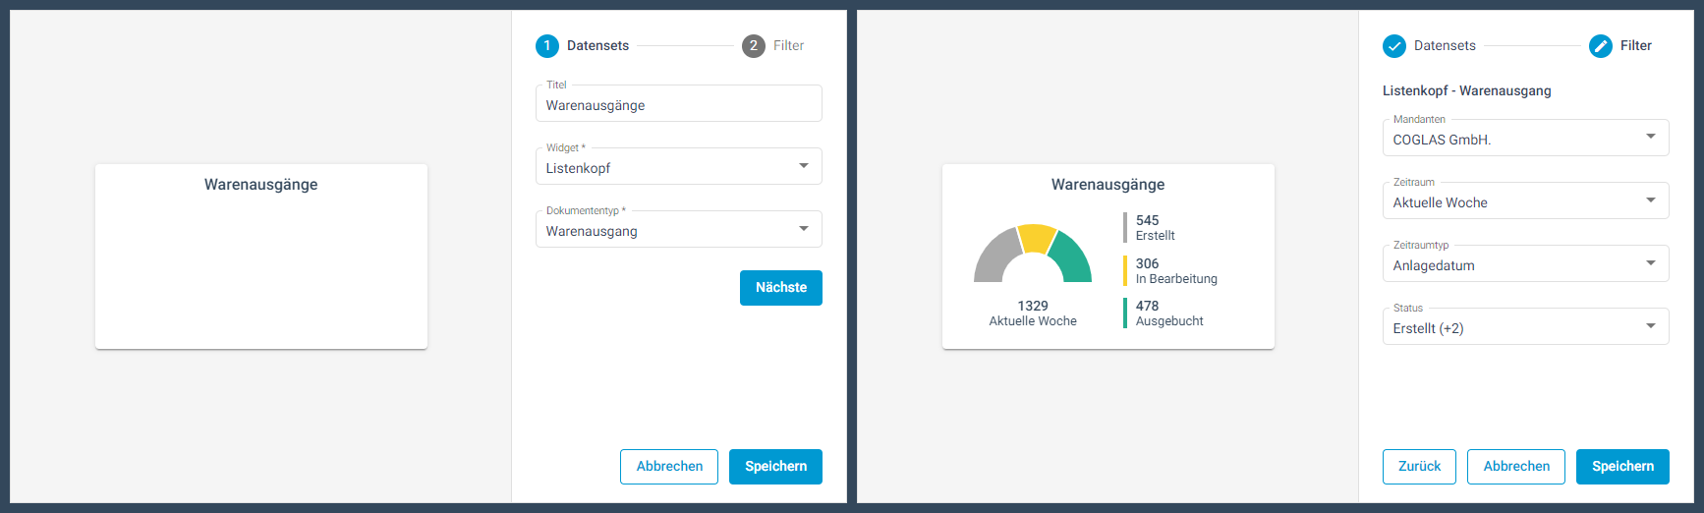Click the yellow In Bearbeitung legend bar
The image size is (1704, 513).
point(1125,270)
